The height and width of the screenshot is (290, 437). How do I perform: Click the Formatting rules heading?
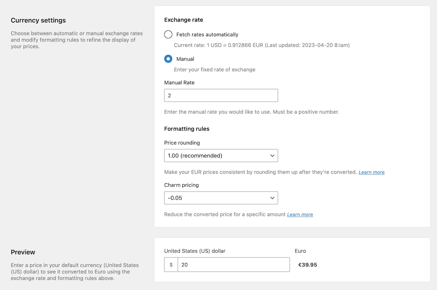click(187, 129)
